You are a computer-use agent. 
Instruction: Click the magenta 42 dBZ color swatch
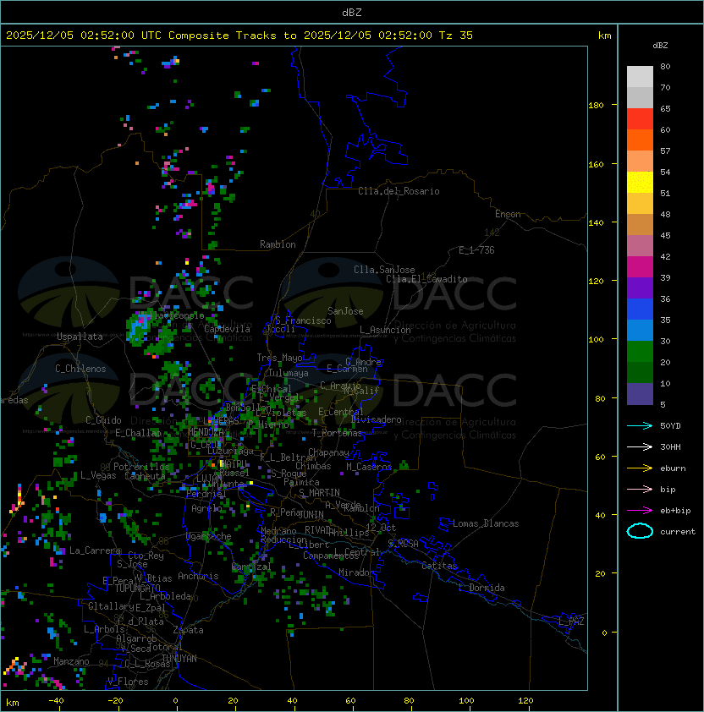point(640,267)
